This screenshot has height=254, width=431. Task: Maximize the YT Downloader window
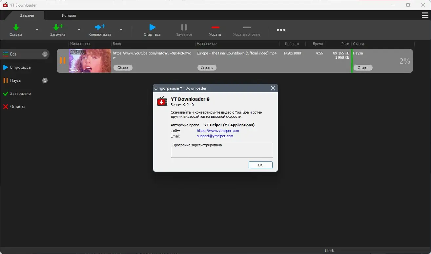click(408, 5)
